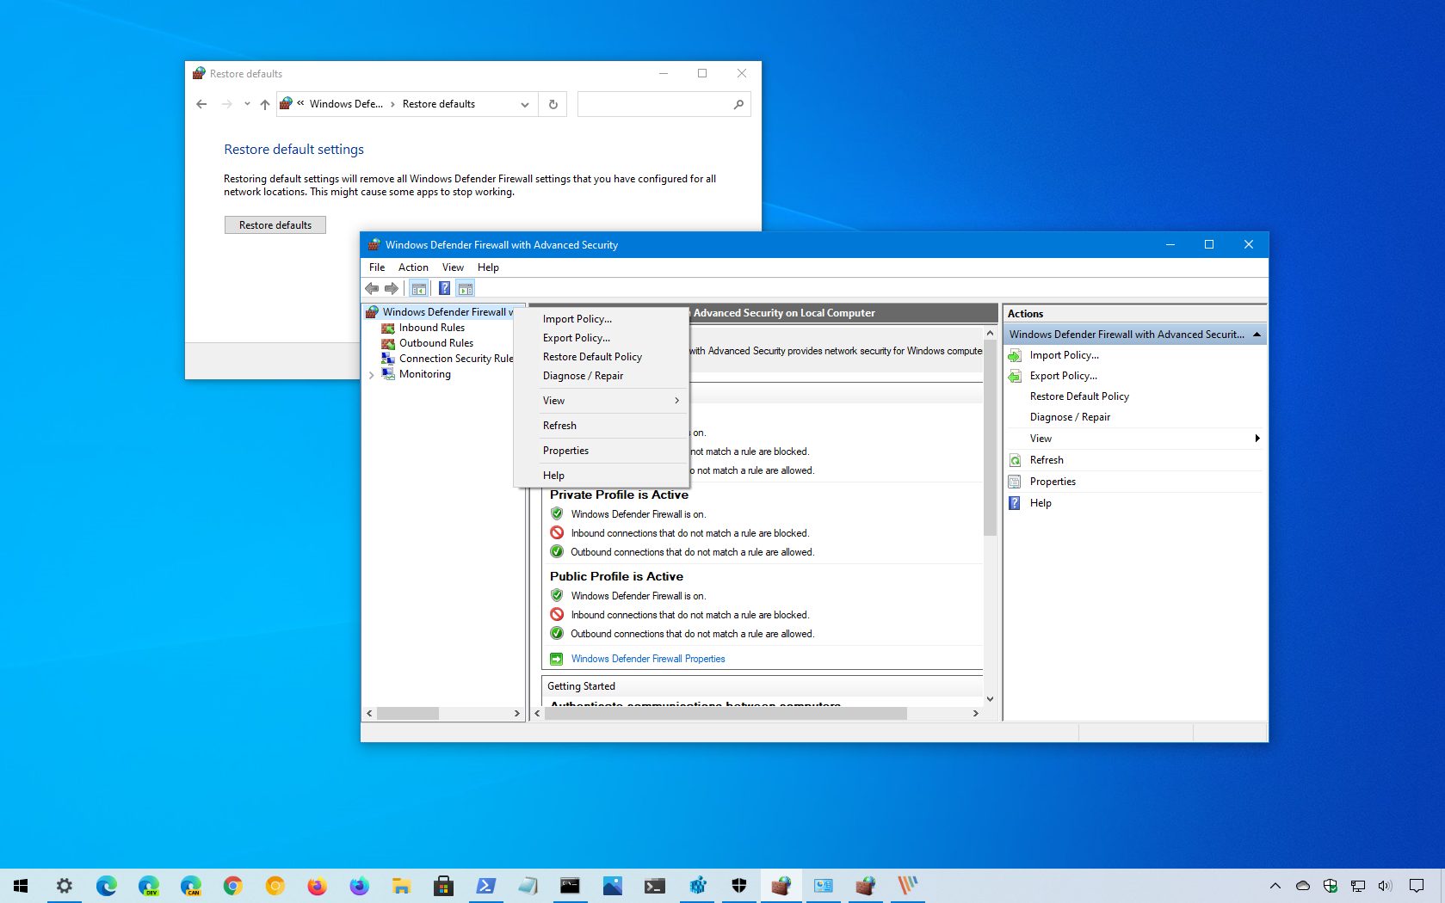Click vertical scrollbar down arrow in center pane
This screenshot has width=1445, height=903.
pos(990,699)
